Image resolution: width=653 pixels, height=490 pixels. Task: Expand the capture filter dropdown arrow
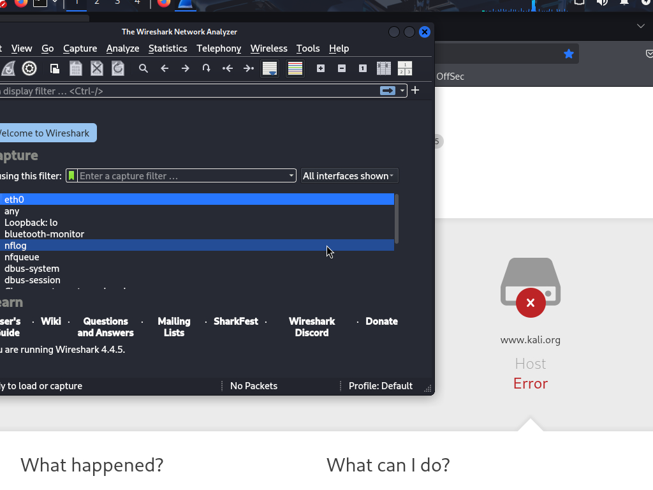[291, 176]
